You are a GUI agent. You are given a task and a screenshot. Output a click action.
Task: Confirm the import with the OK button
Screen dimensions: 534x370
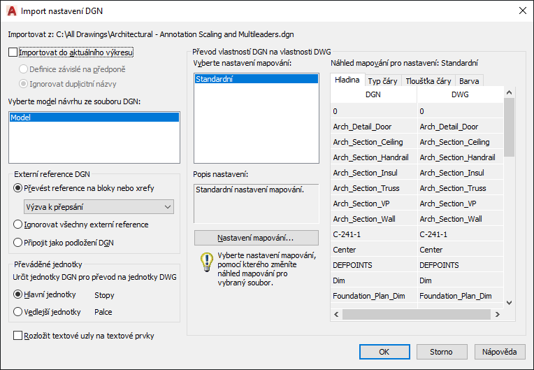coord(384,352)
